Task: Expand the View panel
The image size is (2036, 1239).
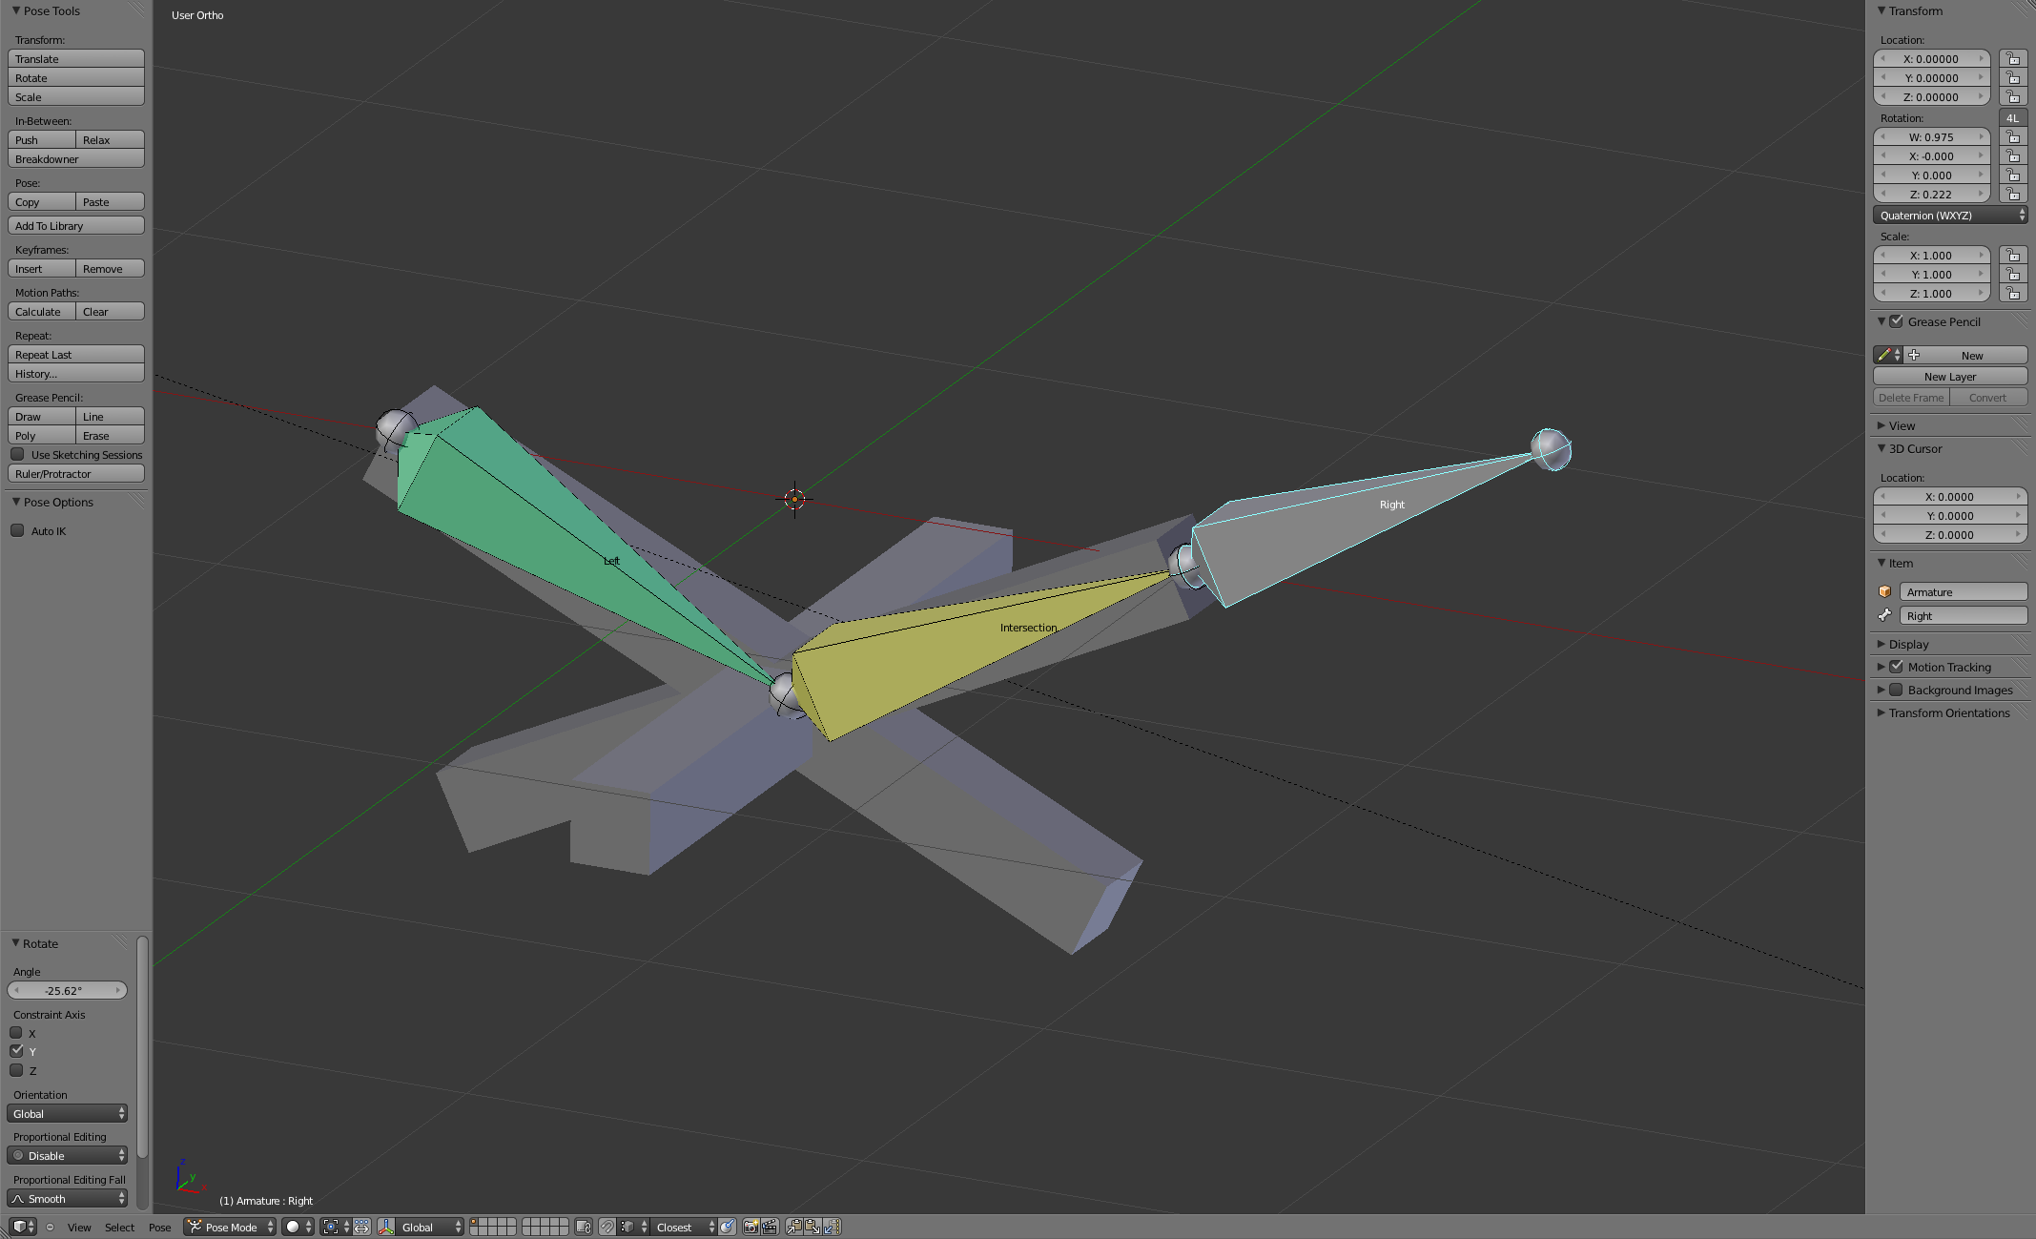Action: click(x=1902, y=425)
